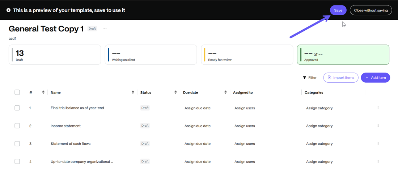The height and width of the screenshot is (196, 398).
Task: Click Draft status of Up-to-date company organizational row
Action: 145,161
